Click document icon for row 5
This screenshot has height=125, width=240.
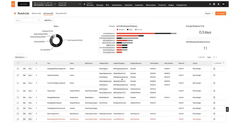(214, 97)
